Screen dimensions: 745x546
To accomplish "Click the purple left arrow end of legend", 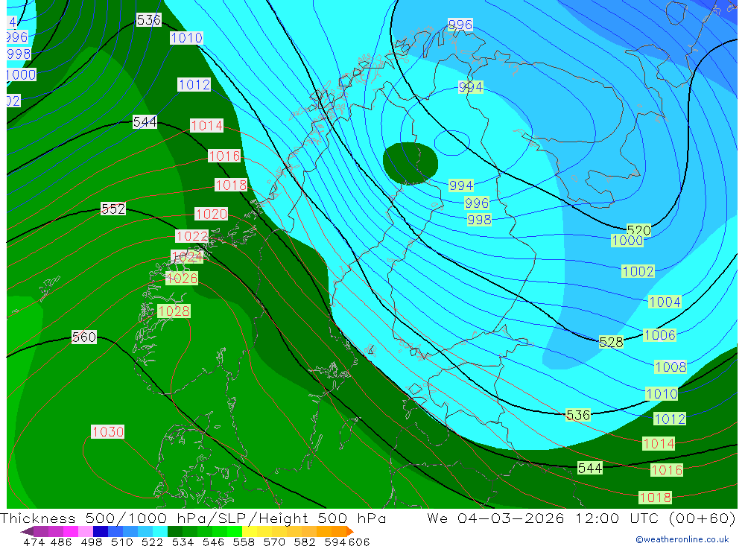I will (27, 531).
